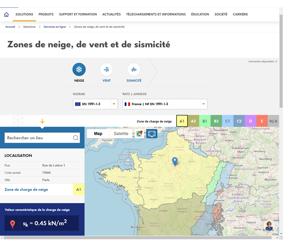Go to the home icon
283x247 pixels.
(6, 14)
